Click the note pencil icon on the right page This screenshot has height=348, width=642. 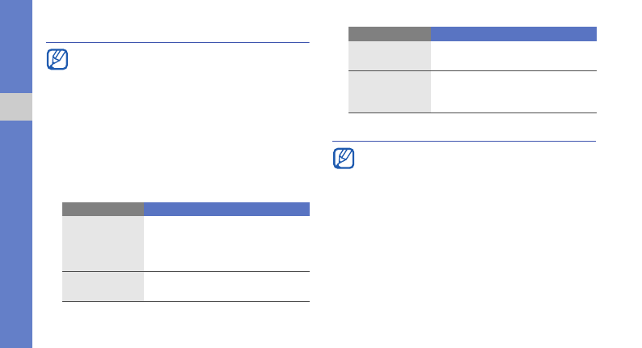click(344, 159)
